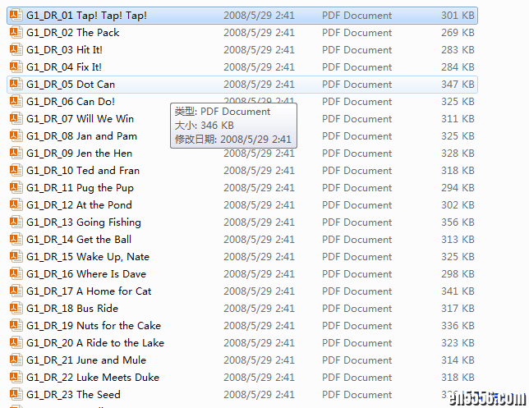Click PDF icon for G1_DR_23 The Seed
This screenshot has height=408, width=529.
click(16, 394)
